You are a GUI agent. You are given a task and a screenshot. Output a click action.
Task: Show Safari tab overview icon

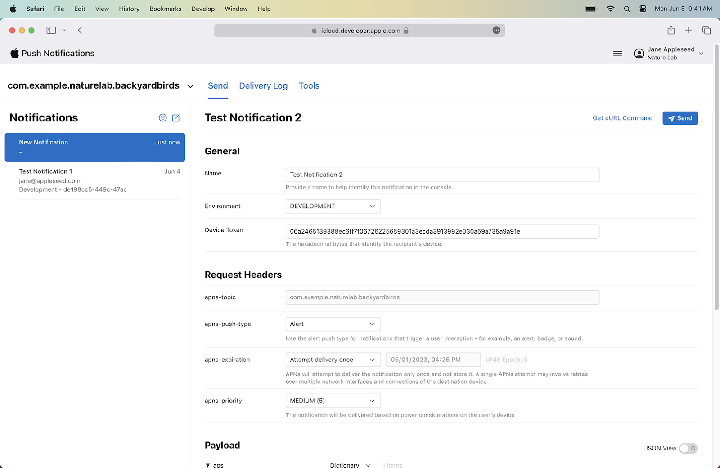pyautogui.click(x=706, y=30)
